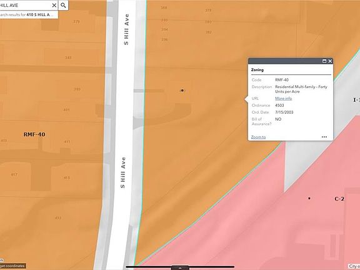Screen dimensions: 360x270
Task: Click the selected parcel point marker
Action: click(x=182, y=91)
